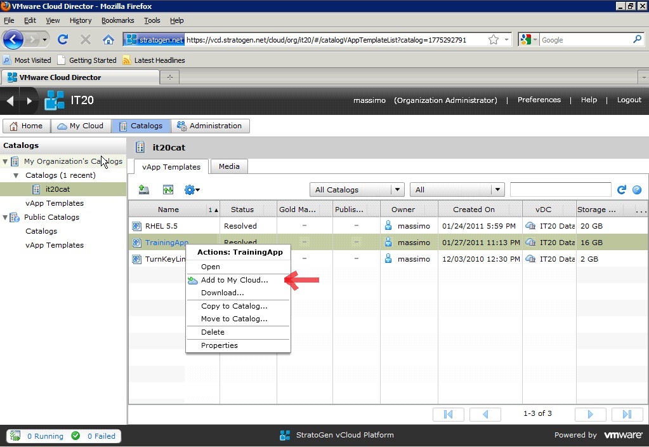Open the URL bar history dropdown
Viewport: 649px width, 447px height.
pyautogui.click(x=506, y=40)
